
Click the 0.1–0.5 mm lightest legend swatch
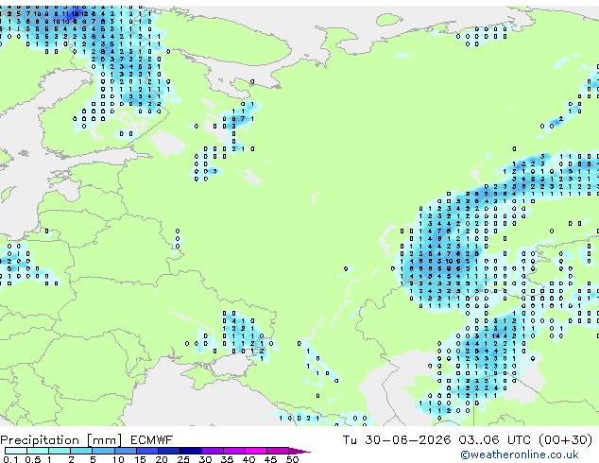[x=16, y=451]
